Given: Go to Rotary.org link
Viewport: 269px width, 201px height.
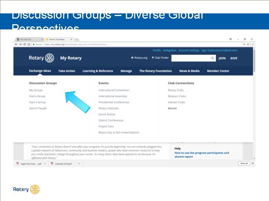Looking at the screenshot, I should click(139, 58).
